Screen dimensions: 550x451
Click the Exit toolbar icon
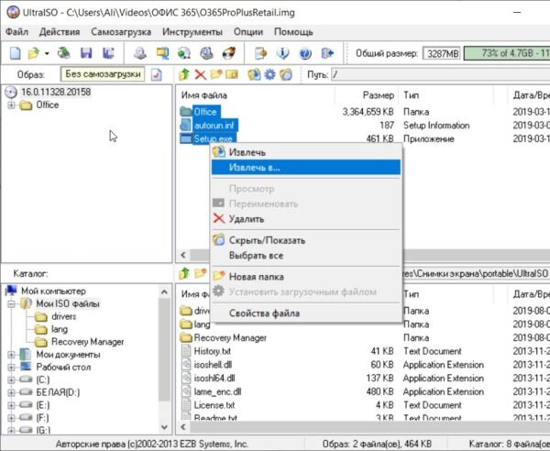(x=327, y=53)
